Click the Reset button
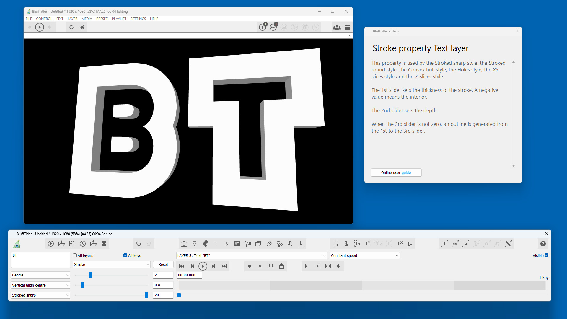The width and height of the screenshot is (567, 319). click(163, 264)
